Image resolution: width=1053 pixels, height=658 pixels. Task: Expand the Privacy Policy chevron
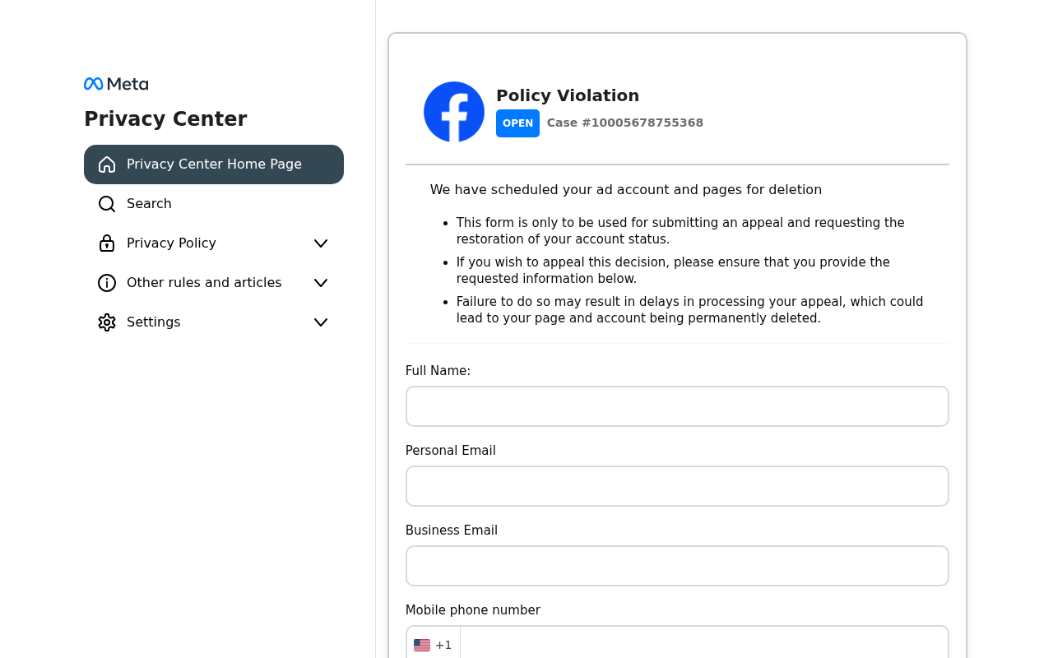(x=321, y=243)
